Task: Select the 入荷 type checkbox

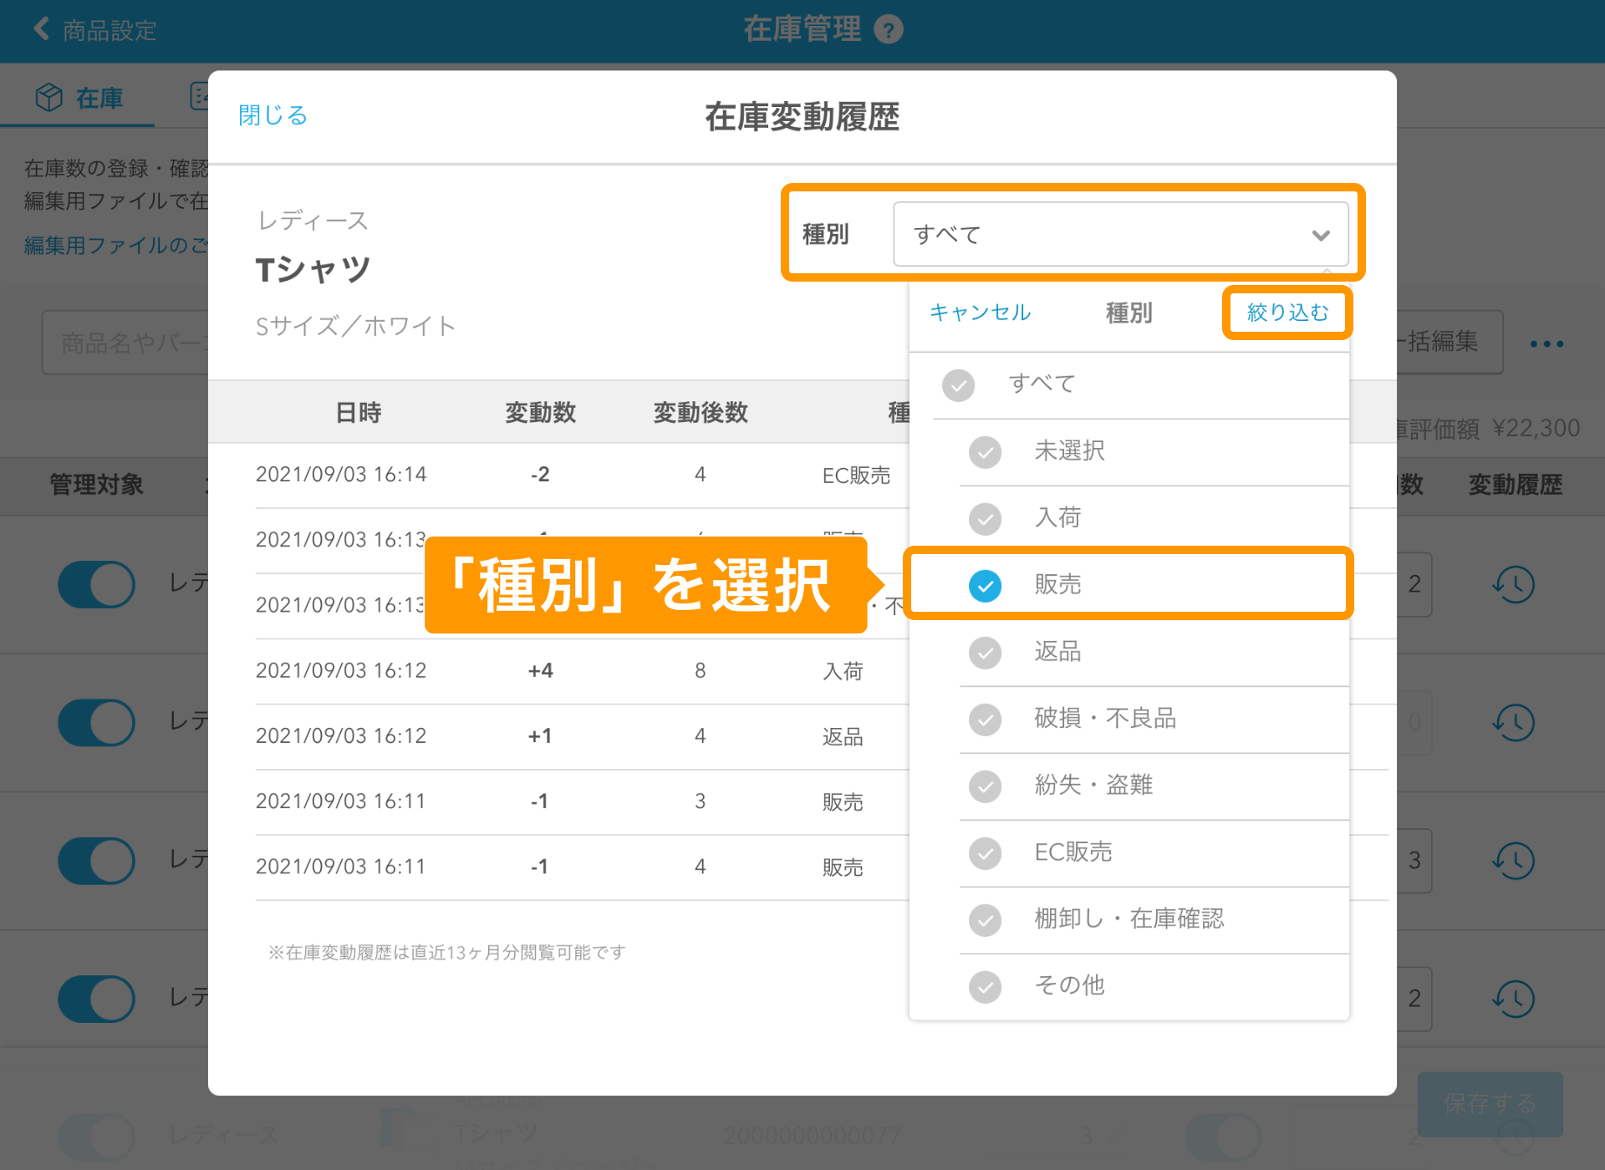Action: 985,518
